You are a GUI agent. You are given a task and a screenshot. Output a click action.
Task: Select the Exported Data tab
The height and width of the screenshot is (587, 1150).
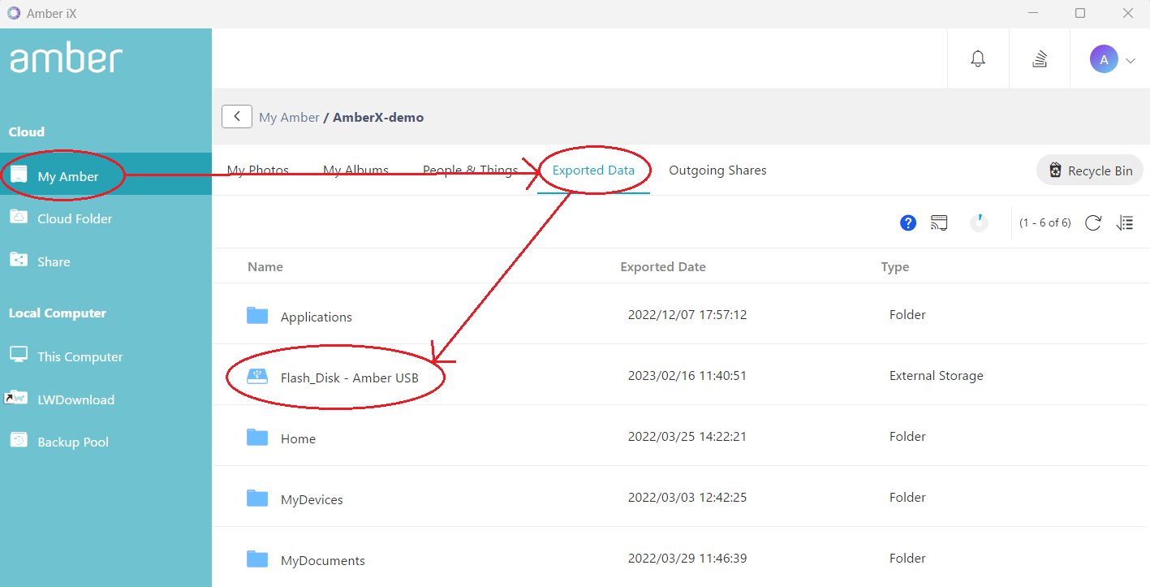coord(593,170)
